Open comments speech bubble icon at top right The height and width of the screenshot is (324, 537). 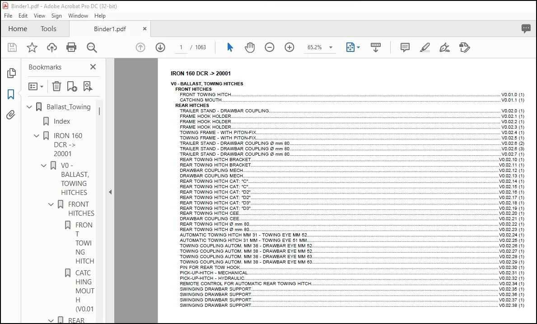[526, 29]
